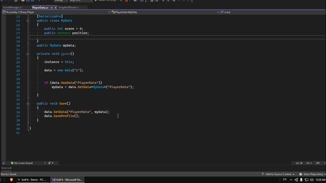Switch to Golf It - Microsoft Visual Studio taskbar
Image resolution: width=326 pixels, height=183 pixels.
point(67,179)
